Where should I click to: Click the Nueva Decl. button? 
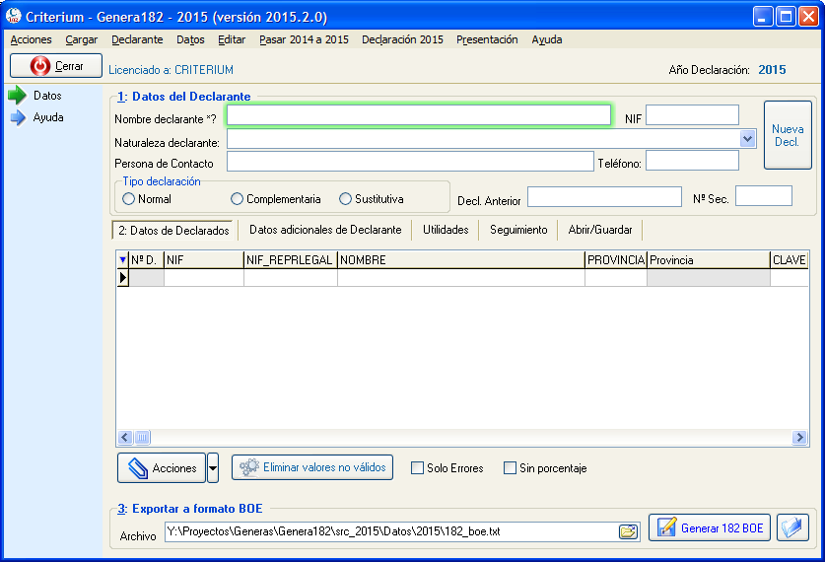coord(788,135)
